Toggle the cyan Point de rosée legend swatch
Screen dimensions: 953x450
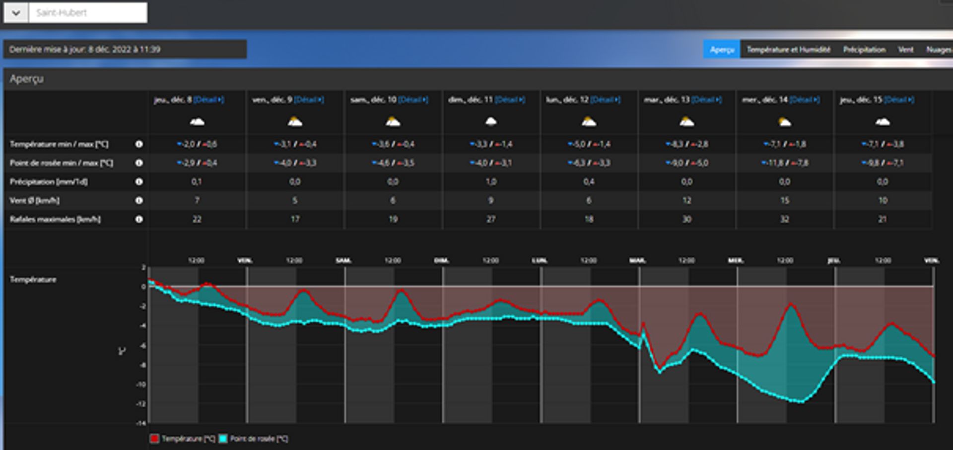coord(223,439)
